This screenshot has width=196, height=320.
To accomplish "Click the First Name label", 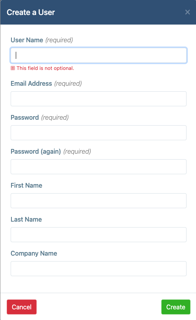I will pyautogui.click(x=26, y=185).
